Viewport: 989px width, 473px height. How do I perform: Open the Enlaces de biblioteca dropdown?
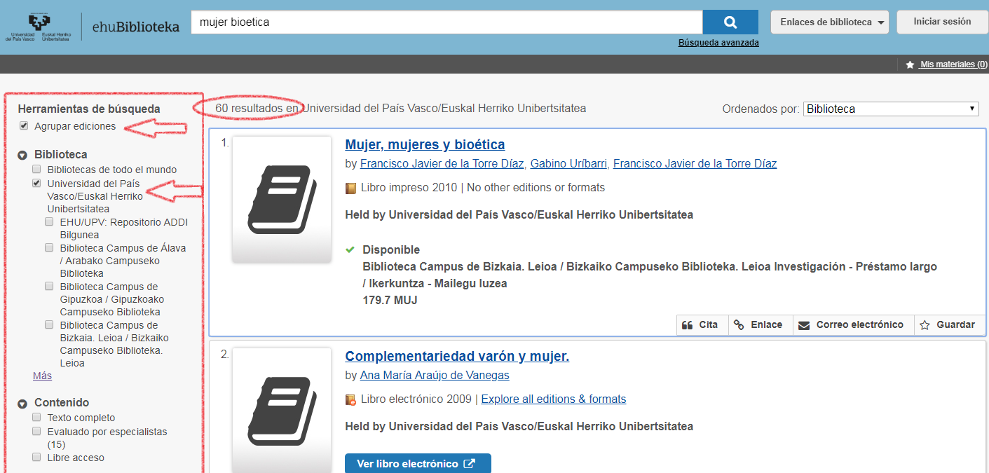click(x=829, y=22)
